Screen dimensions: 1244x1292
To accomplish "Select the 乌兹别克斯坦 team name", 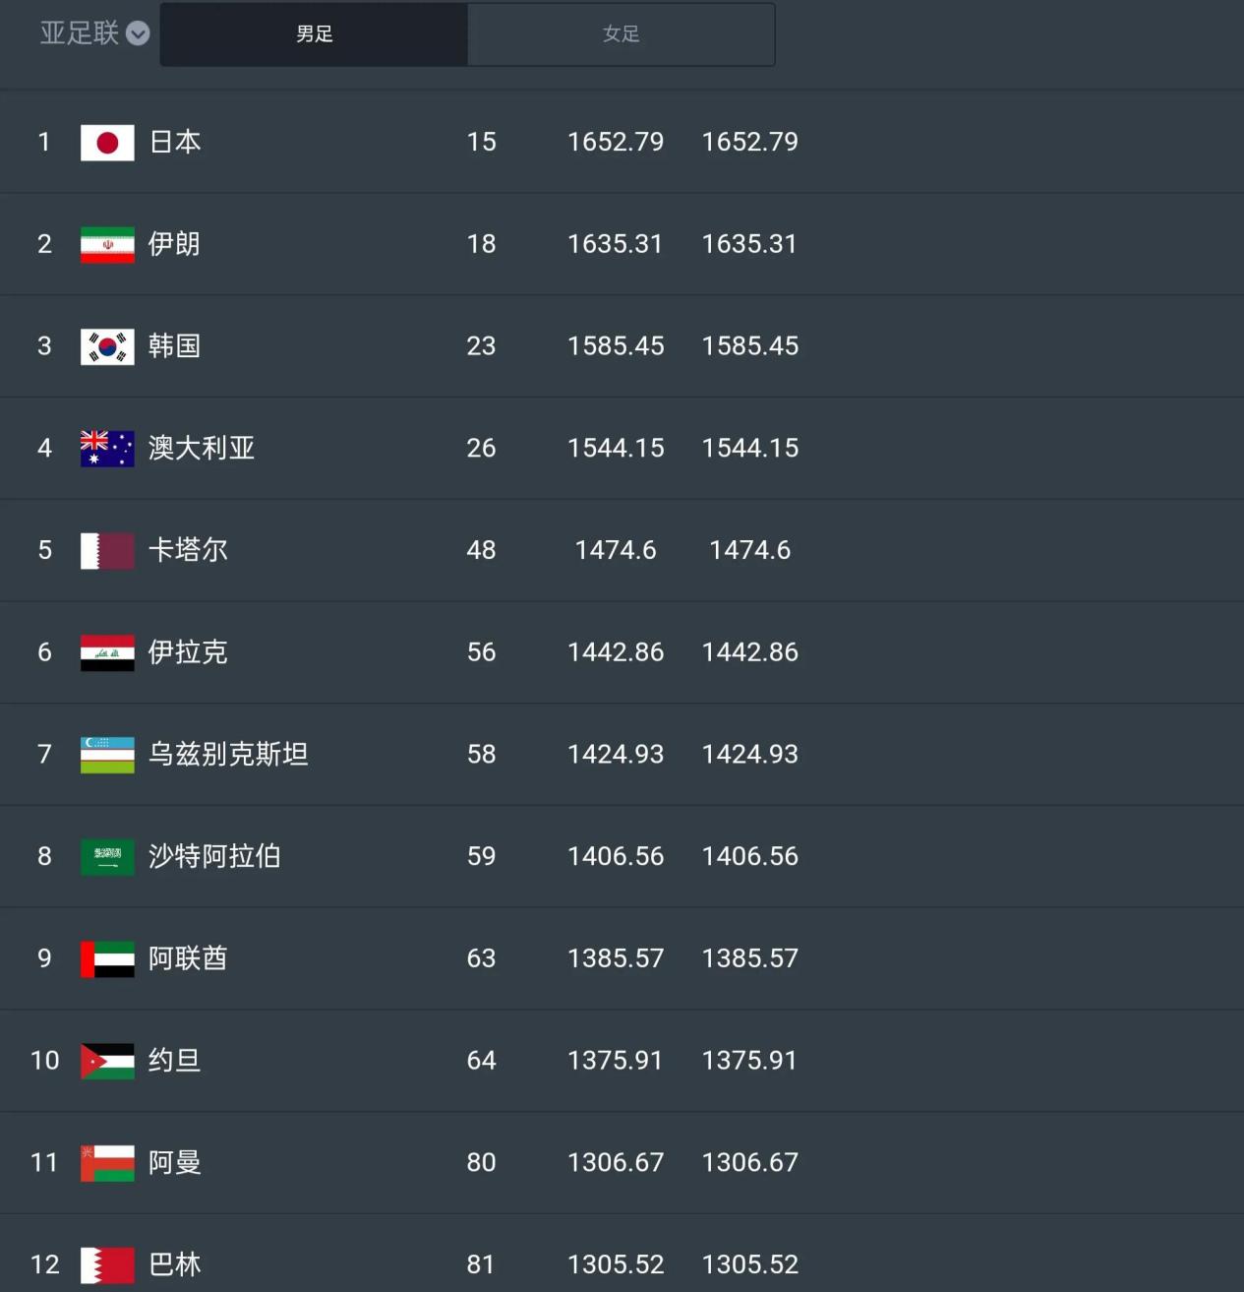I will pyautogui.click(x=228, y=754).
